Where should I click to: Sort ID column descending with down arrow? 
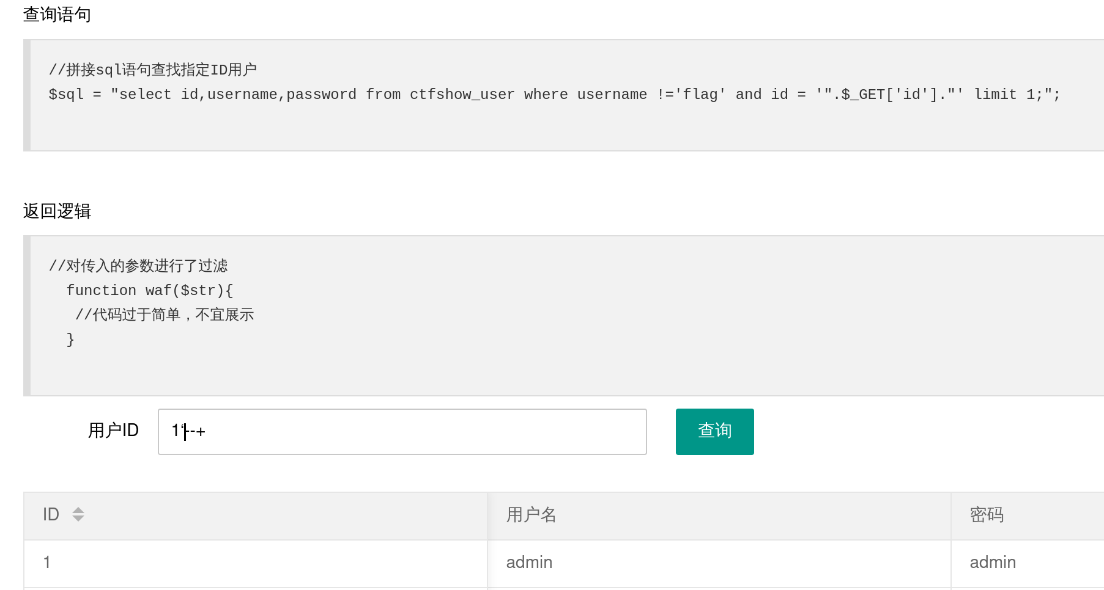click(78, 519)
